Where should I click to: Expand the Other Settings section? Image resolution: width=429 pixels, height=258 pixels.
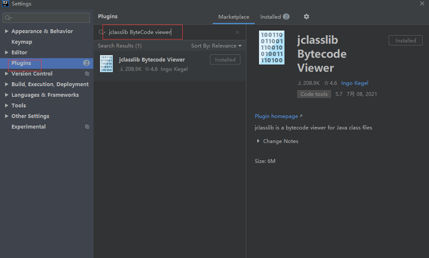pos(6,116)
